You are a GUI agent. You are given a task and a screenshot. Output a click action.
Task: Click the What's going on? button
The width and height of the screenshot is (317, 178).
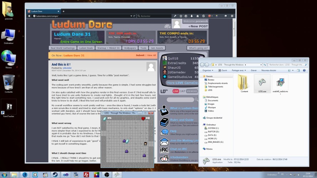click(x=198, y=48)
